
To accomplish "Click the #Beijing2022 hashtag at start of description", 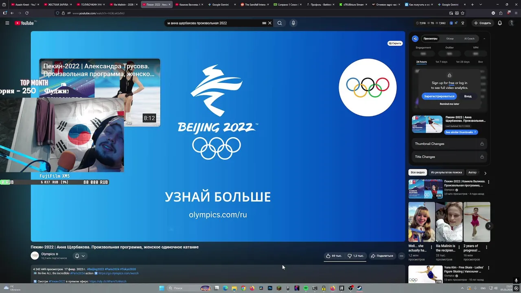I will coord(95,269).
